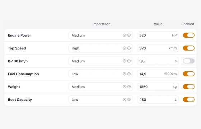Viewport: 201px width, 129px height.
Task: Disable the Engine Power toggle
Action: [188, 35]
